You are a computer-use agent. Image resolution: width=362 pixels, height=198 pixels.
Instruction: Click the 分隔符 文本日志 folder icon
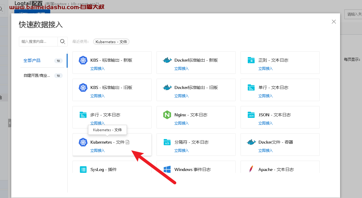point(167,142)
